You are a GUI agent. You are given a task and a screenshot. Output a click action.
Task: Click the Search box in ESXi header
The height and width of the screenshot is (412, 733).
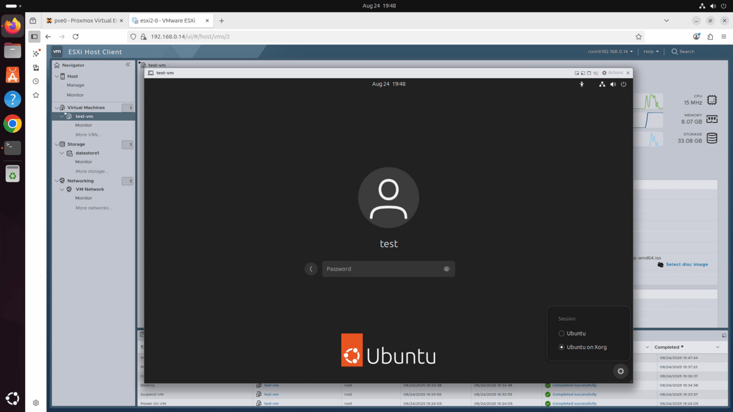pyautogui.click(x=683, y=51)
